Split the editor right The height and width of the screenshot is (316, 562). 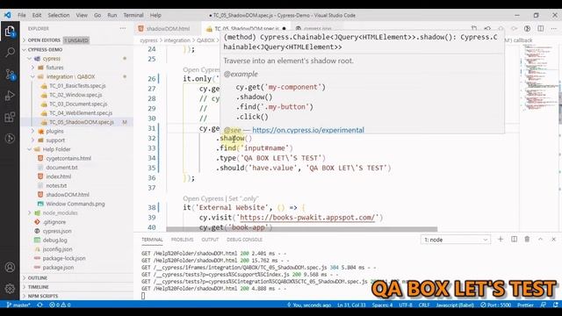pos(541,28)
